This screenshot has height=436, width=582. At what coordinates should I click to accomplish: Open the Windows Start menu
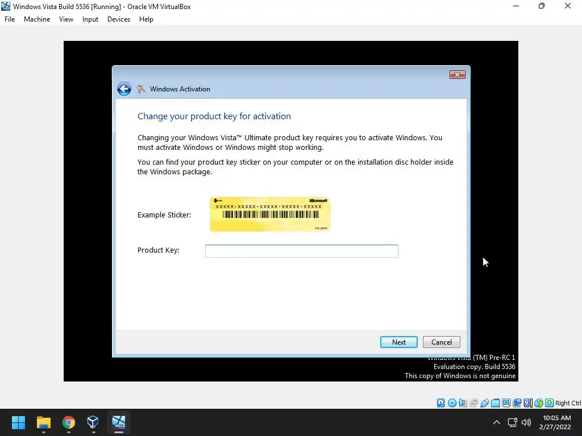[x=18, y=422]
